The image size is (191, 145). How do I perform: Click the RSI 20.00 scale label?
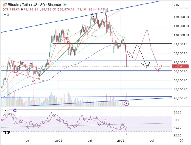(x=178, y=135)
